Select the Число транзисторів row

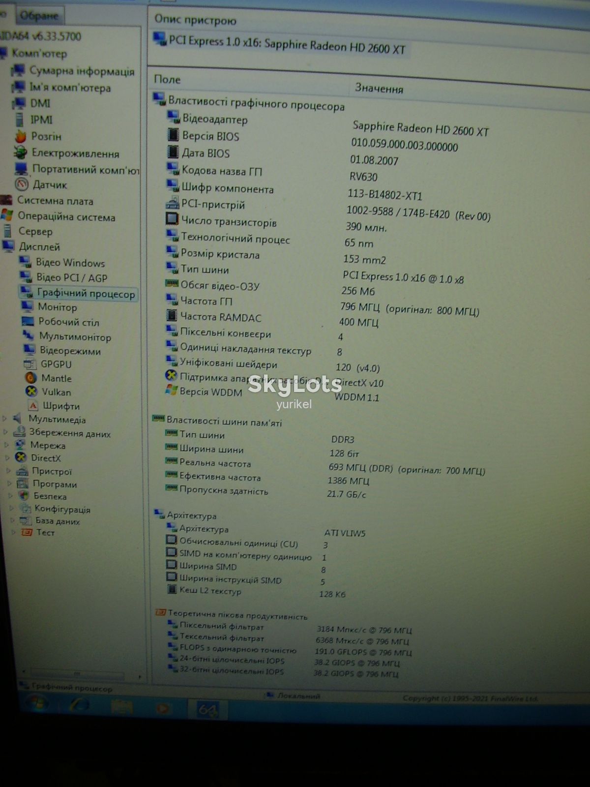tap(276, 224)
